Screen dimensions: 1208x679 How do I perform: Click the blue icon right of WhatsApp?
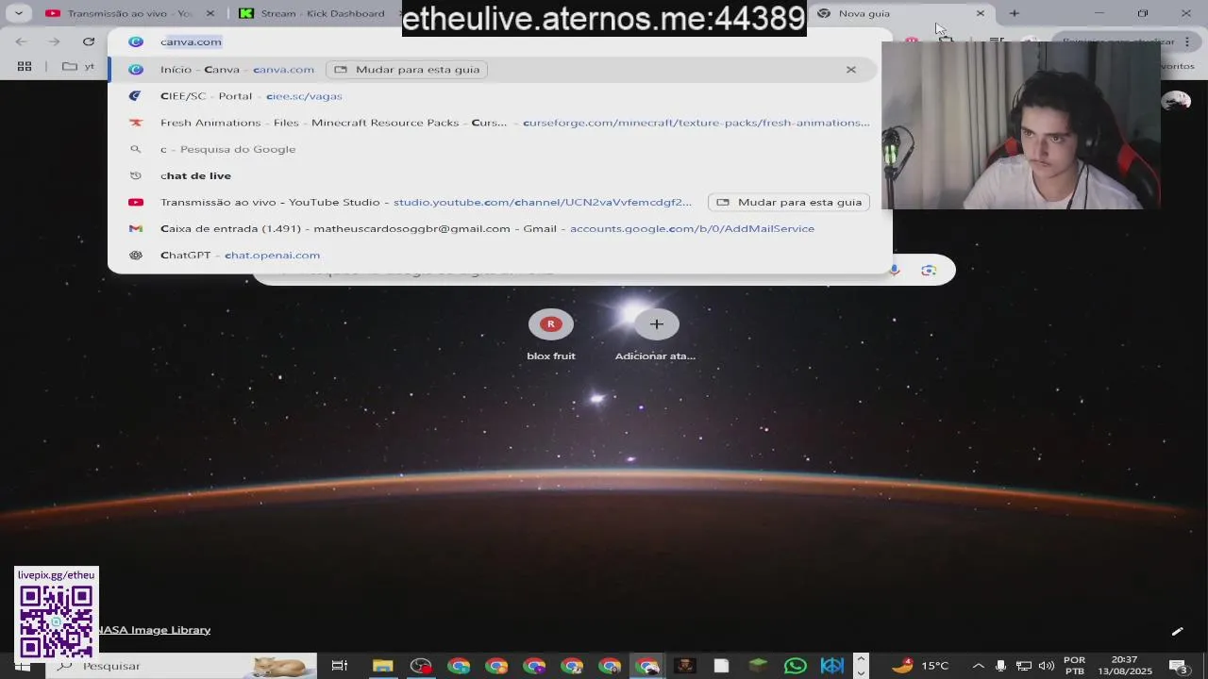coord(832,666)
